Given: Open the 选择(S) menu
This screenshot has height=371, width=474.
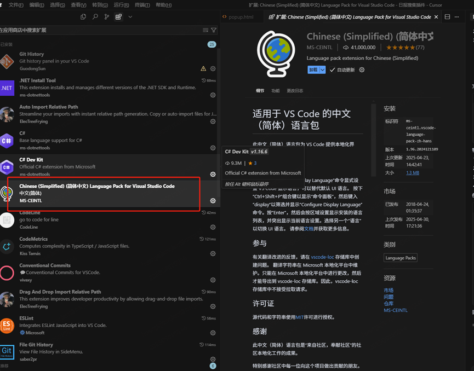Looking at the screenshot, I should (58, 5).
